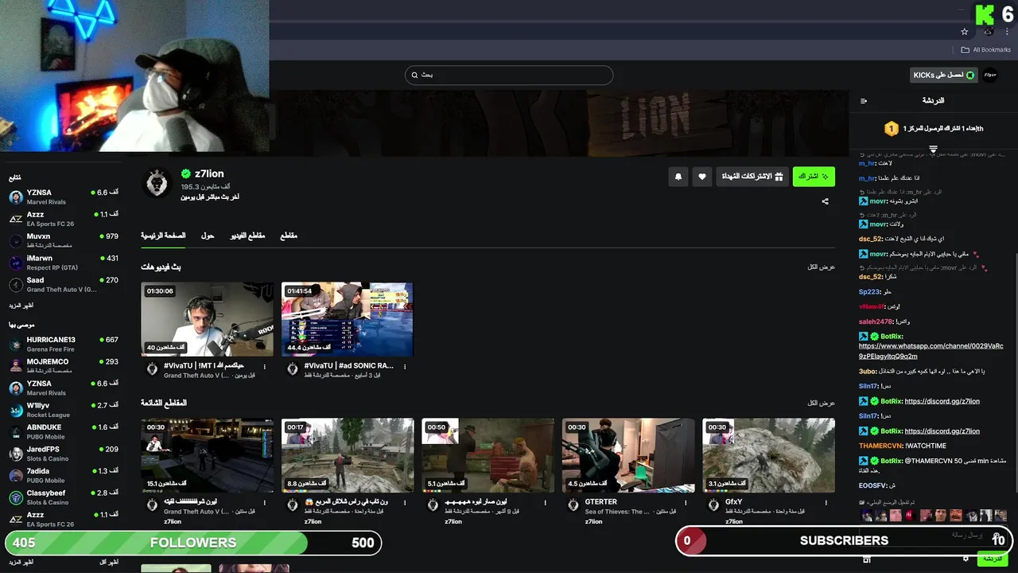Viewport: 1018px width, 573px height.
Task: Open gifted subscriptions الاشتراكات المُهداة button
Action: [x=752, y=176]
